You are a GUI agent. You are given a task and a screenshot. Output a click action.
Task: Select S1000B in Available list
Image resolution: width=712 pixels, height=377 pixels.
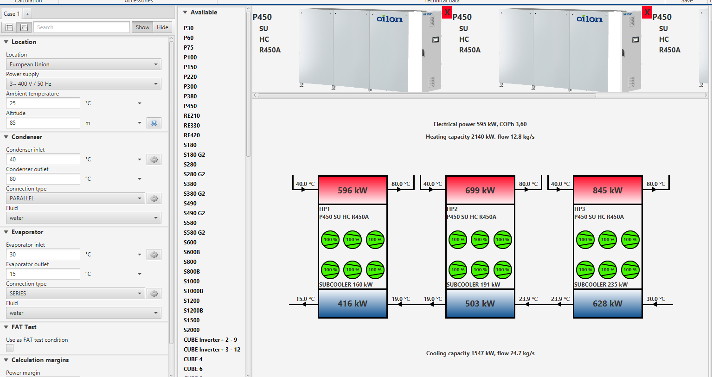193,291
